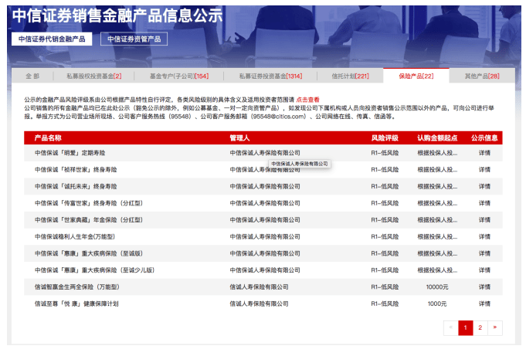Select the 中信证券代销金融产品 button
Image resolution: width=526 pixels, height=356 pixels.
(x=52, y=39)
